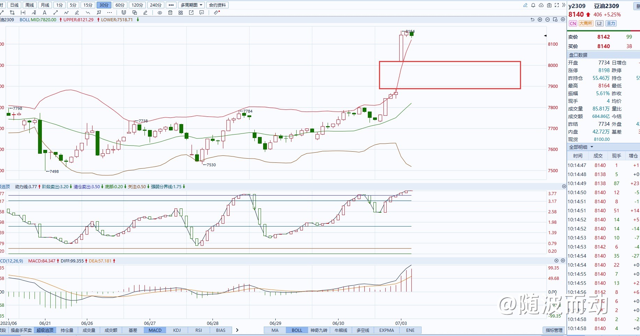Open 多周期图 dropdown
Viewport: 640px width, 336px height.
[191, 5]
